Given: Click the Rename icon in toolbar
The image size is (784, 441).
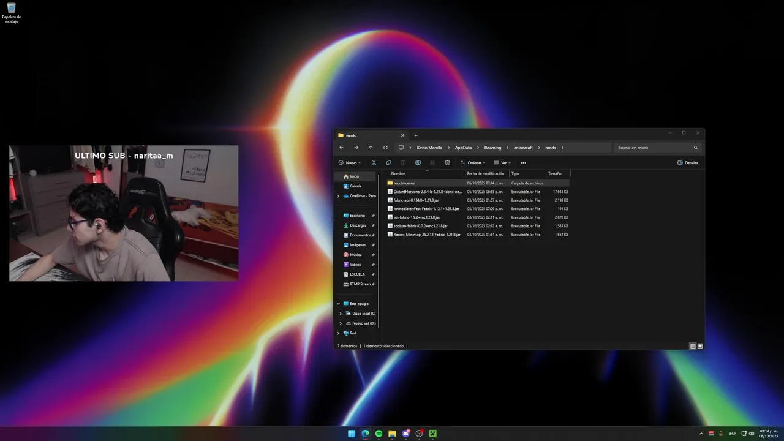Looking at the screenshot, I should 418,163.
